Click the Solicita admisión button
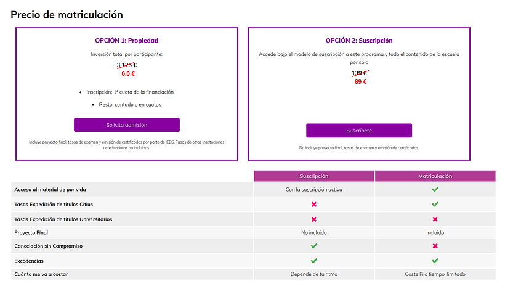Image resolution: width=505 pixels, height=289 pixels. (127, 124)
